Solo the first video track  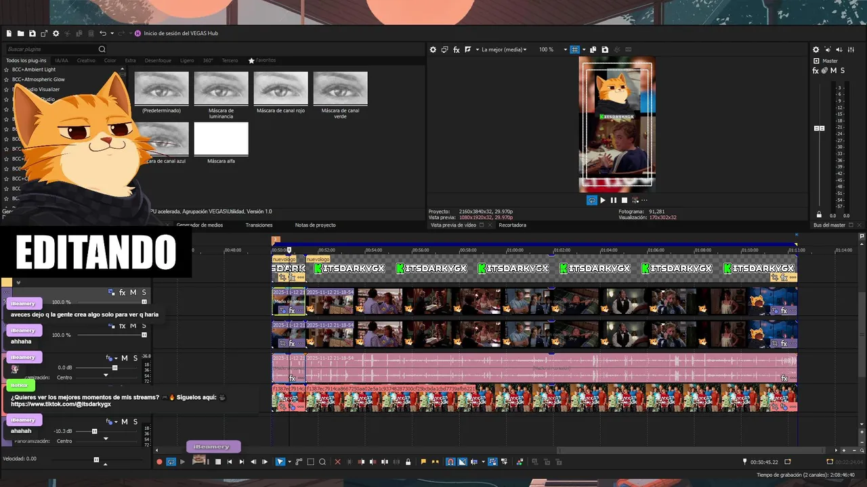pos(144,292)
